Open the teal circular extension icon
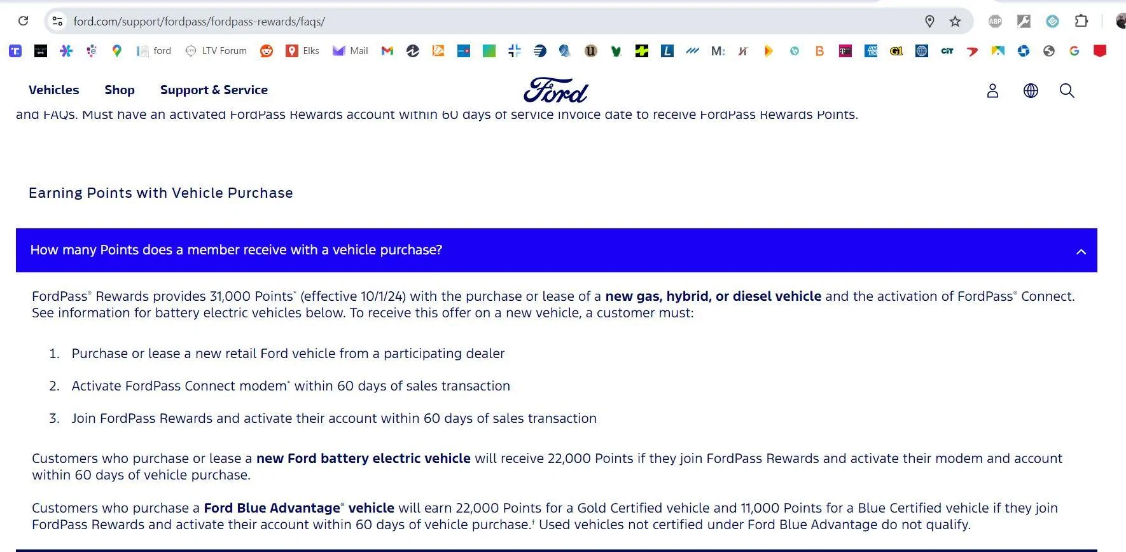The image size is (1126, 552). coord(1052,21)
